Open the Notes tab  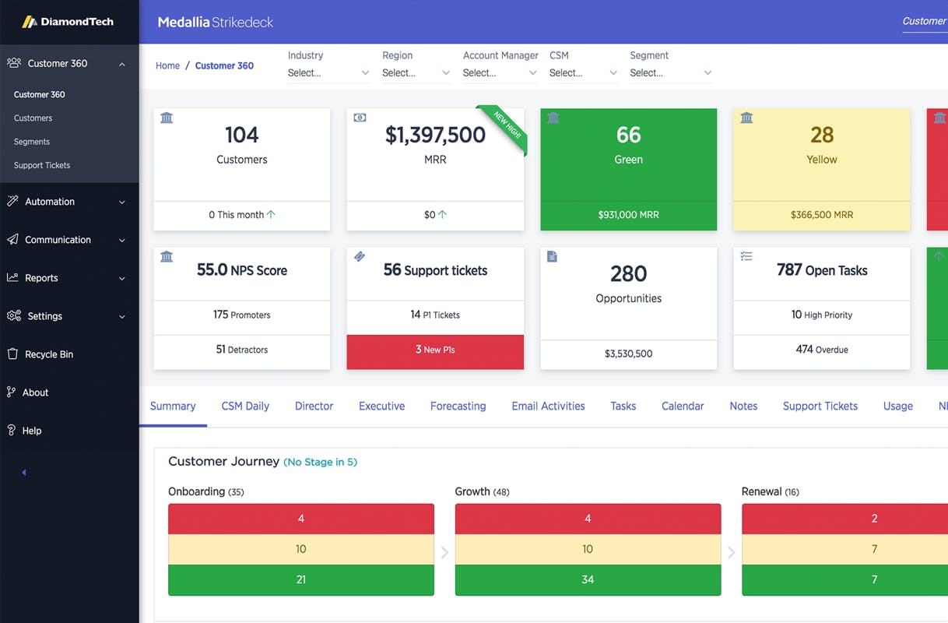click(743, 406)
